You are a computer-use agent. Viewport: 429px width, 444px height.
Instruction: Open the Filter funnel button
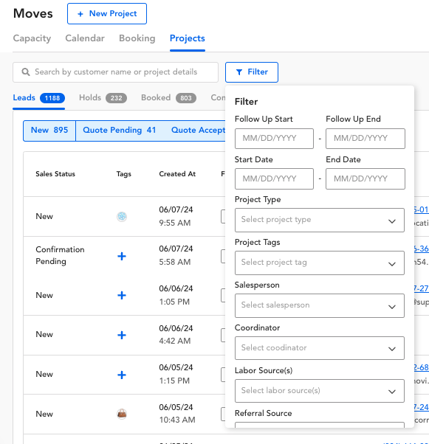tap(252, 72)
